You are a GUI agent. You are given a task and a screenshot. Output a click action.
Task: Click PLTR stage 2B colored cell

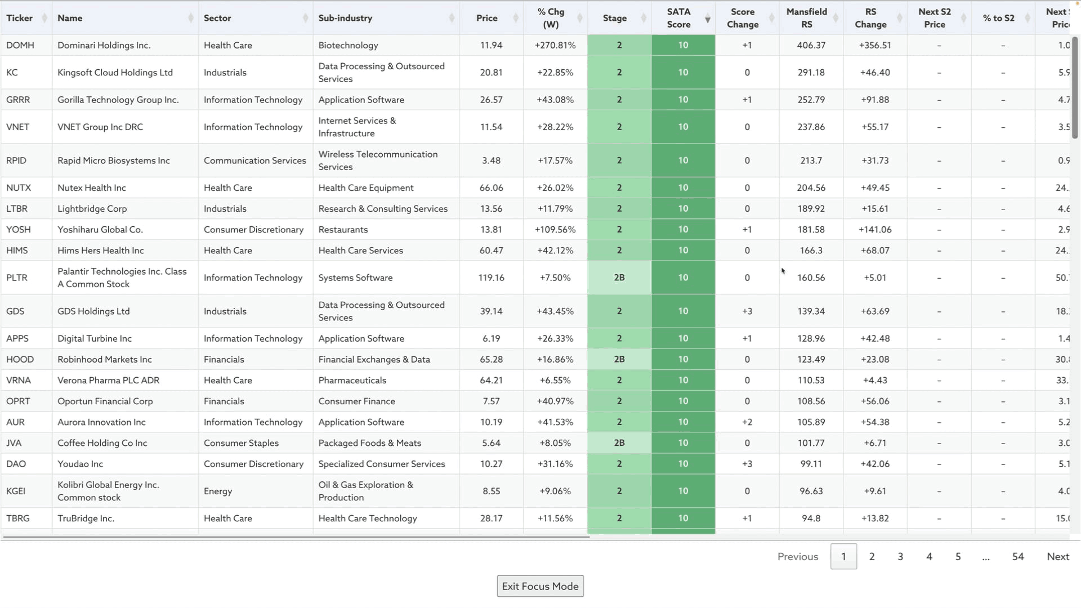[x=619, y=278]
